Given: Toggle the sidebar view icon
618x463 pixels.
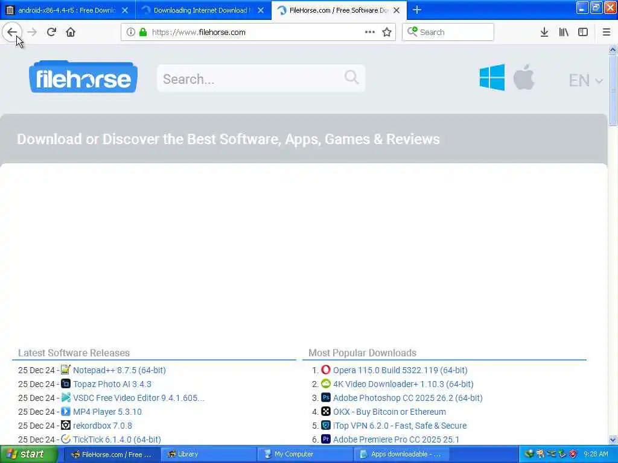Looking at the screenshot, I should 583,33.
